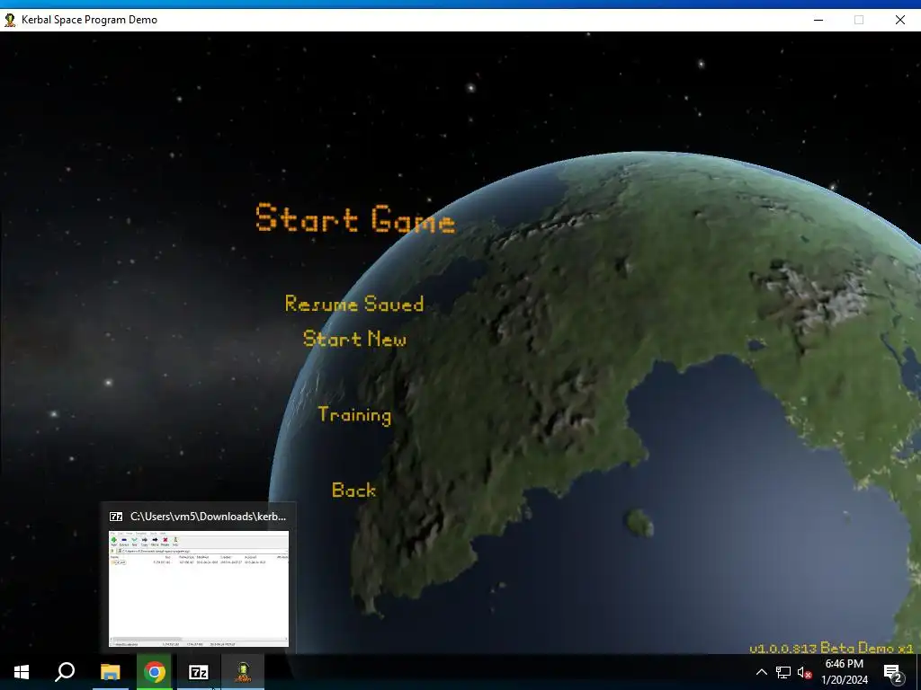
Task: Open network status tray icon
Action: (x=783, y=672)
